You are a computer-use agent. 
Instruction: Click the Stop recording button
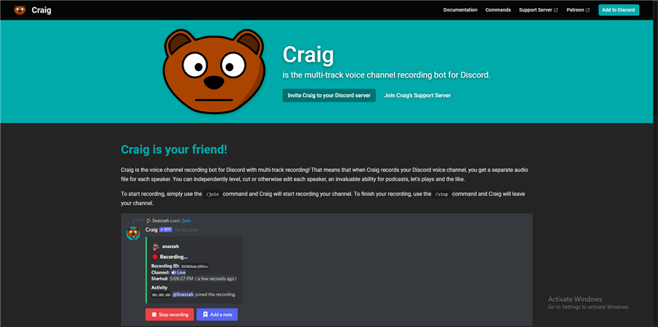[170, 315]
